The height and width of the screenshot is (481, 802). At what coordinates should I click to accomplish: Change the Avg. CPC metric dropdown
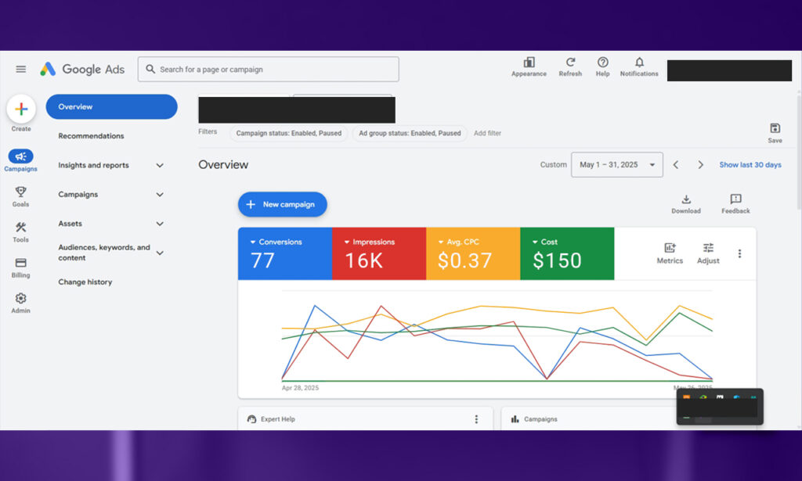pos(459,242)
